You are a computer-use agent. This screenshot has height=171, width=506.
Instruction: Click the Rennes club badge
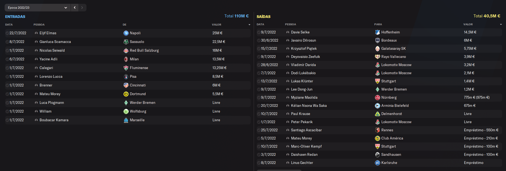tap(377, 130)
